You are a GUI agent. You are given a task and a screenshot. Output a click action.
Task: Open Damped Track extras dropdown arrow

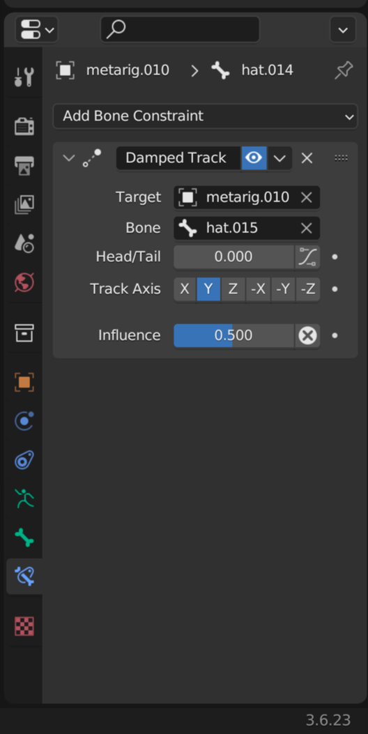(x=279, y=158)
